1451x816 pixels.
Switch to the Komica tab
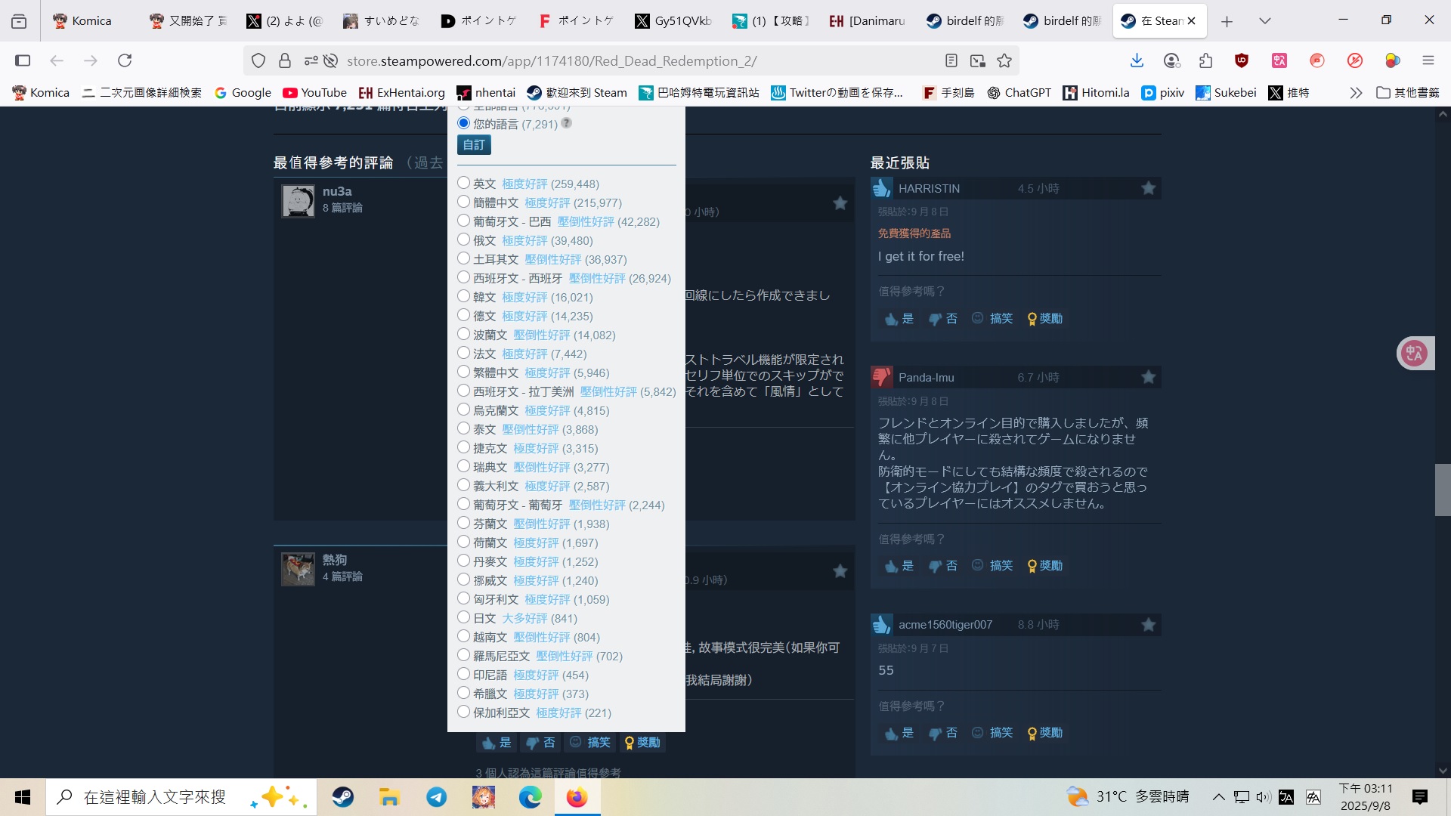pos(91,21)
